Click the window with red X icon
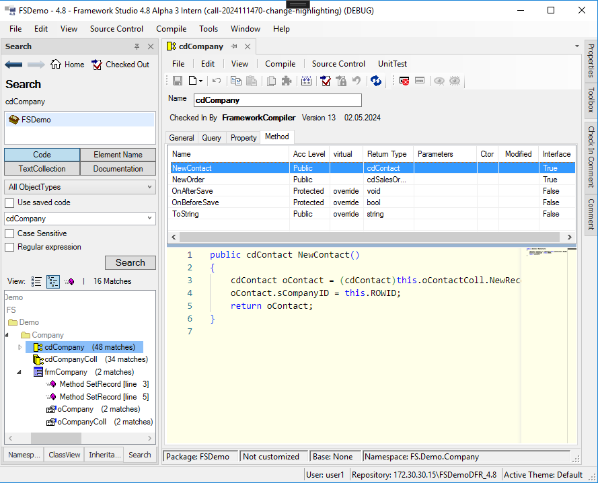The height and width of the screenshot is (483, 598). click(x=404, y=81)
